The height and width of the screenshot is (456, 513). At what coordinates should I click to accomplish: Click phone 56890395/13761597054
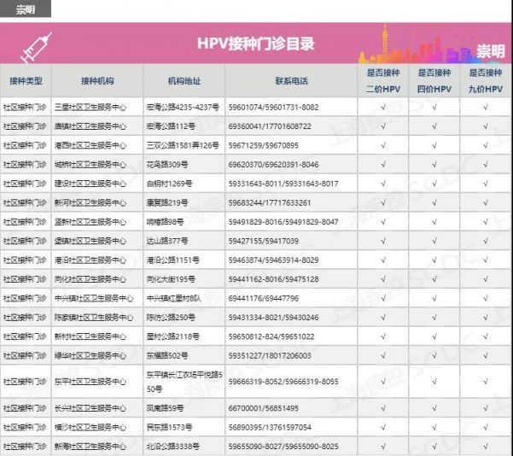pos(270,427)
